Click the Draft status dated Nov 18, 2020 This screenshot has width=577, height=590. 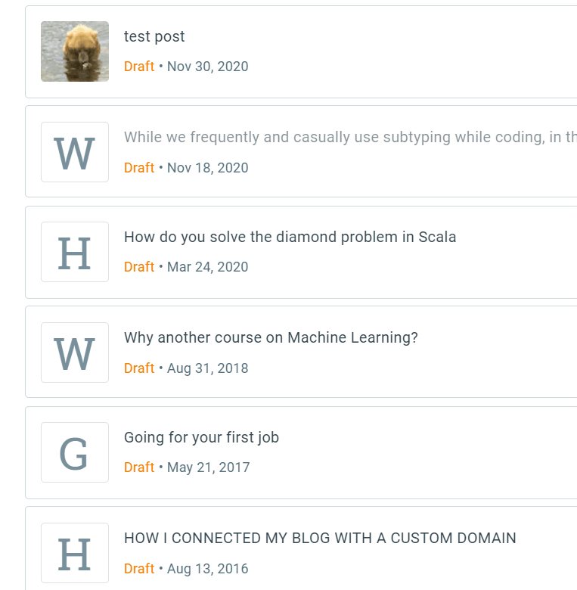point(139,168)
